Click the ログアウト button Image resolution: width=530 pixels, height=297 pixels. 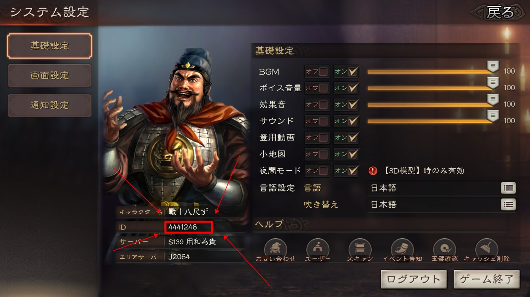coord(414,279)
